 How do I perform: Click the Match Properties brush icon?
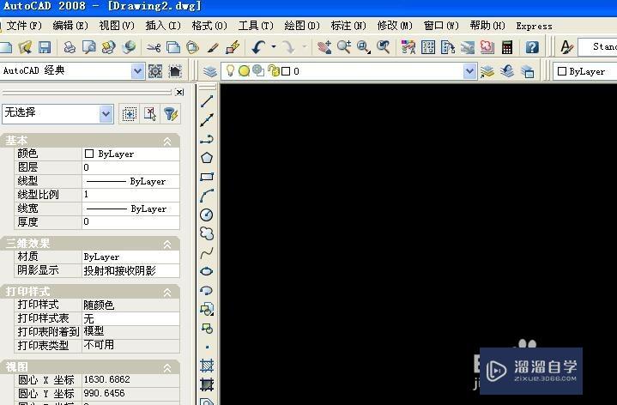213,47
